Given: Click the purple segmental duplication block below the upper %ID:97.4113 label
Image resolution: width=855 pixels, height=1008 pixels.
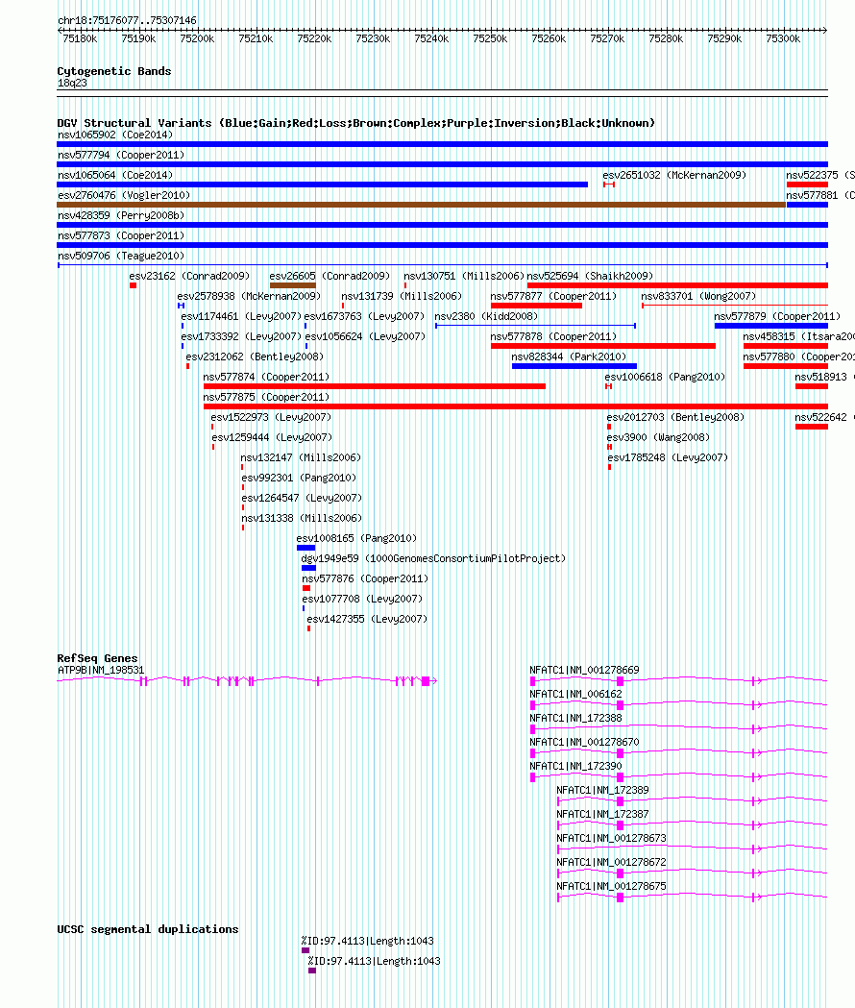Looking at the screenshot, I should 305,950.
